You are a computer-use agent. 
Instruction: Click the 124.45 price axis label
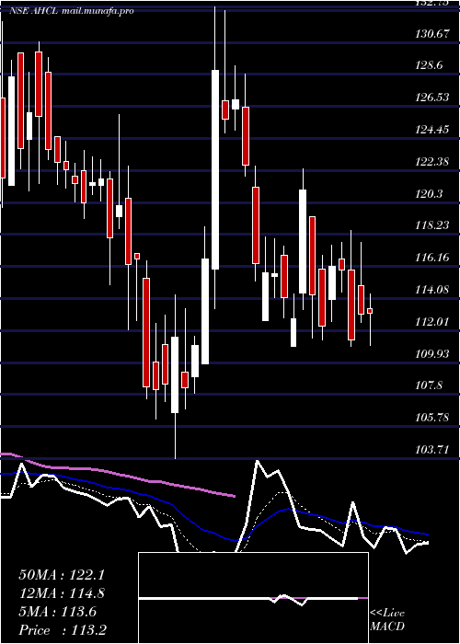click(x=432, y=130)
